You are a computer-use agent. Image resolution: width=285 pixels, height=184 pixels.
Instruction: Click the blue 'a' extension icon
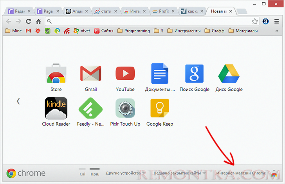pos(265,22)
